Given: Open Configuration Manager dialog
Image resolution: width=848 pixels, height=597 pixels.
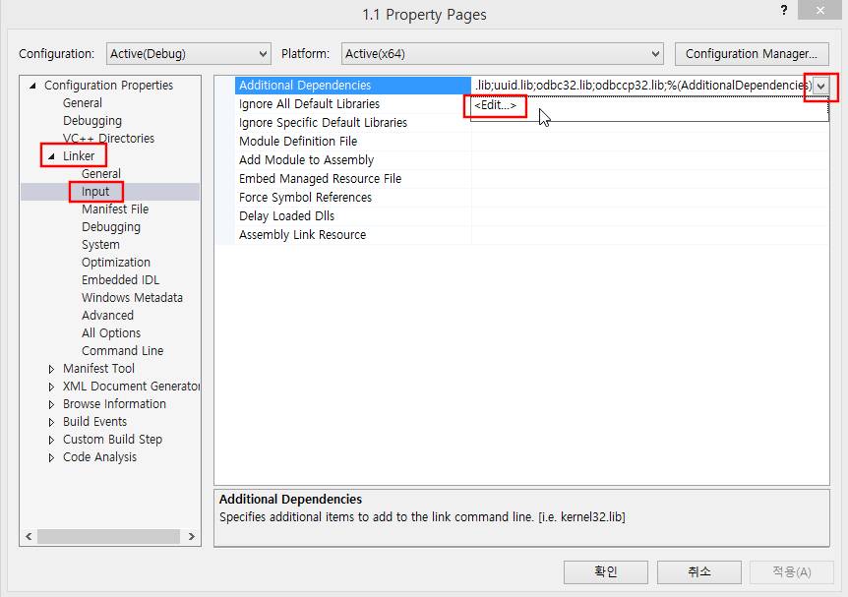Looking at the screenshot, I should [752, 54].
